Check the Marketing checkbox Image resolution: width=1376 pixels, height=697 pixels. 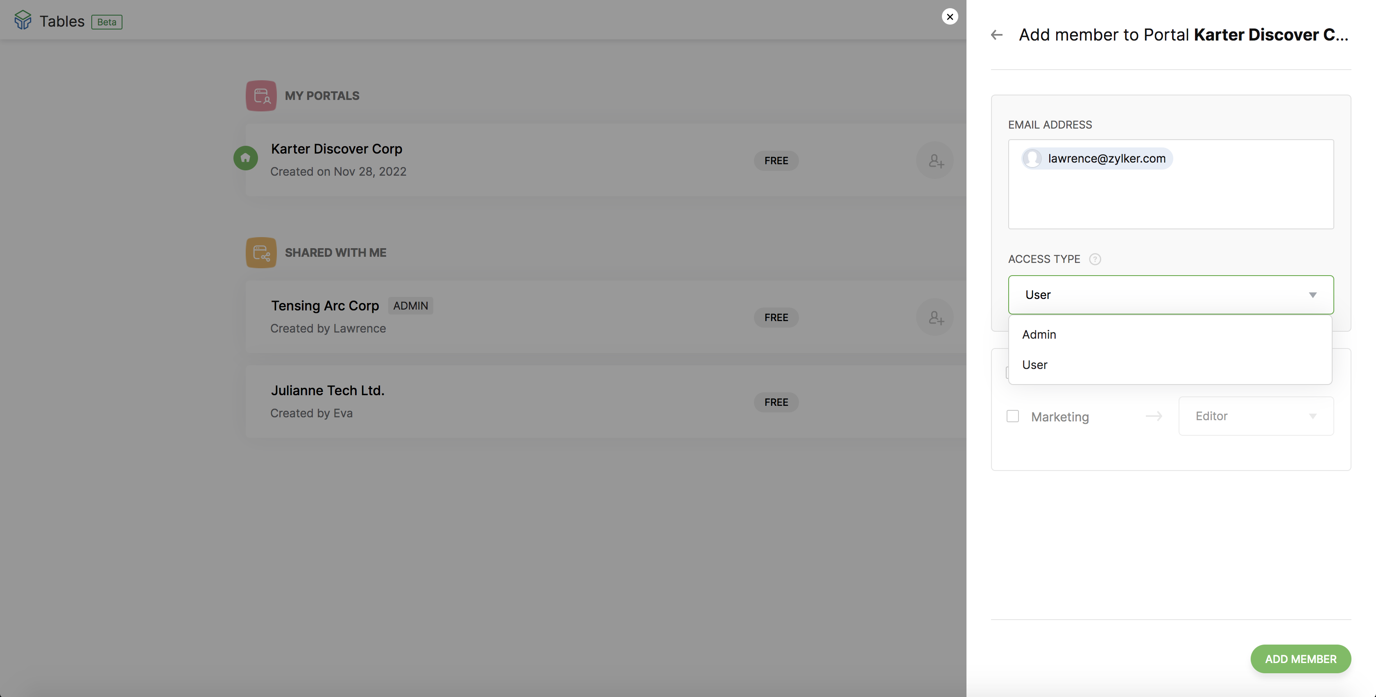point(1013,416)
